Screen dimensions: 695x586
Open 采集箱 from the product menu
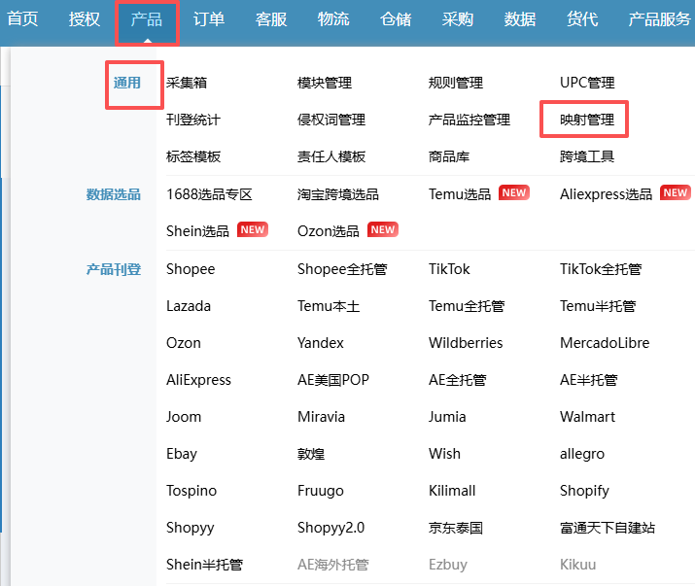187,83
